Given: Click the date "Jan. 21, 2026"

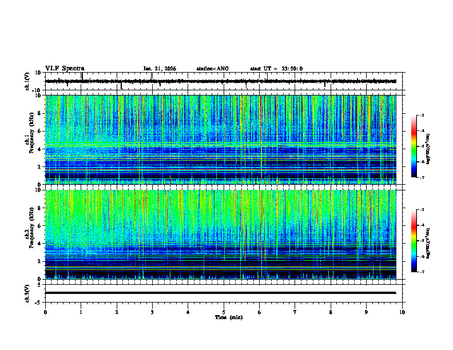Looking at the screenshot, I should pos(160,69).
